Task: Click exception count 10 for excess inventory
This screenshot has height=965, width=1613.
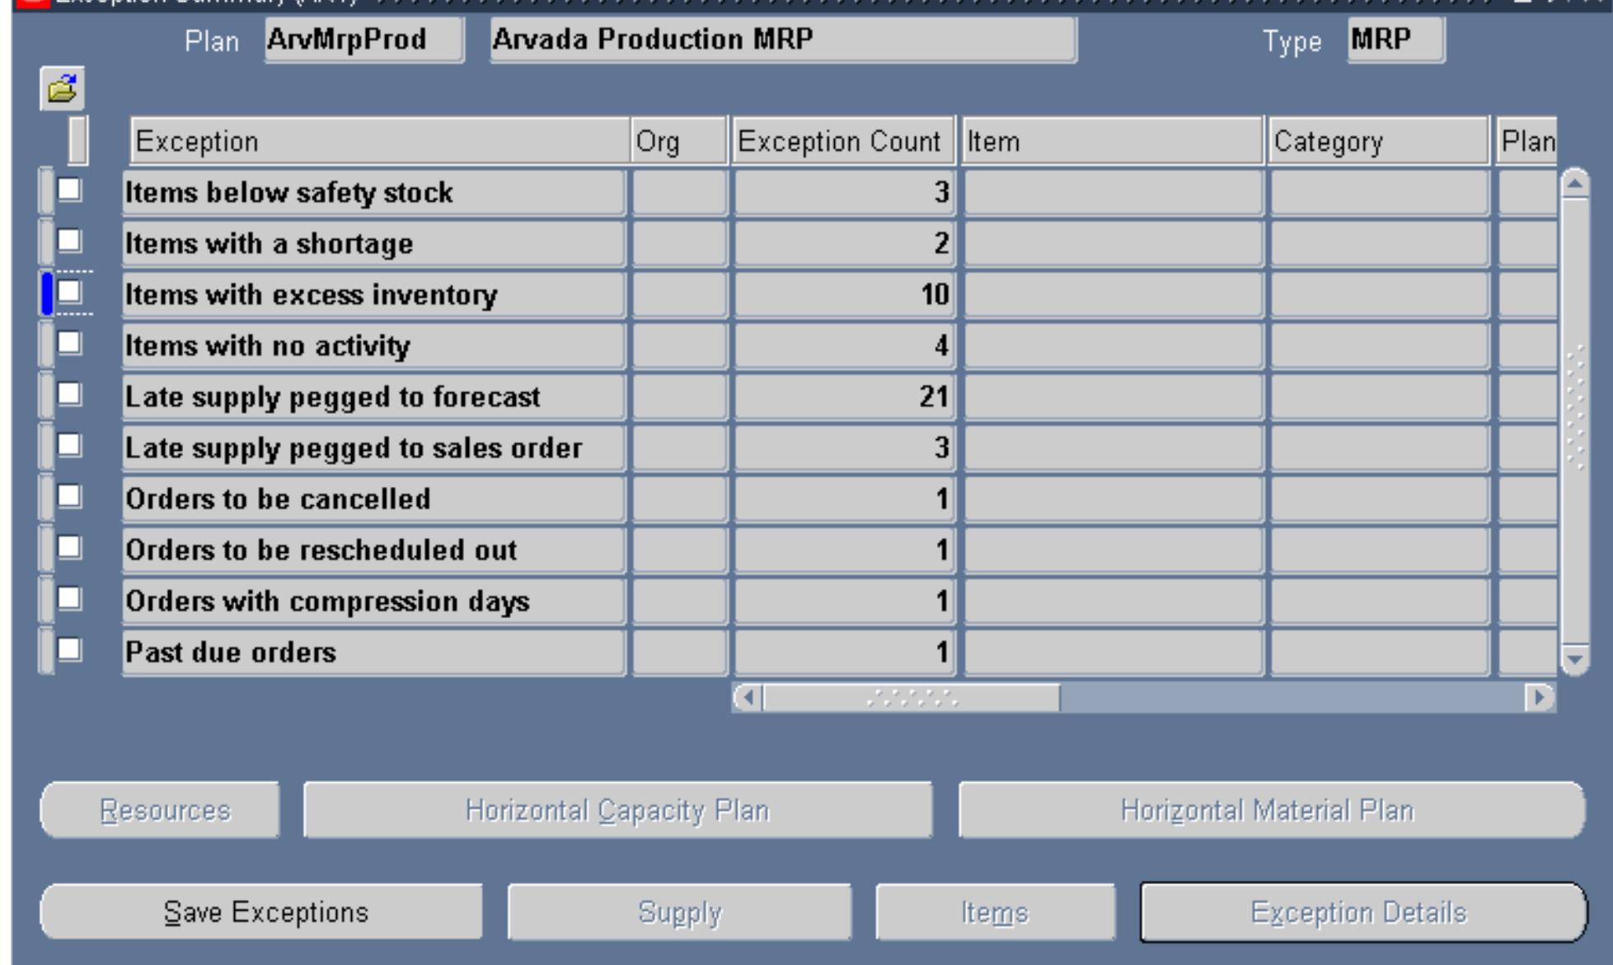Action: (x=844, y=295)
